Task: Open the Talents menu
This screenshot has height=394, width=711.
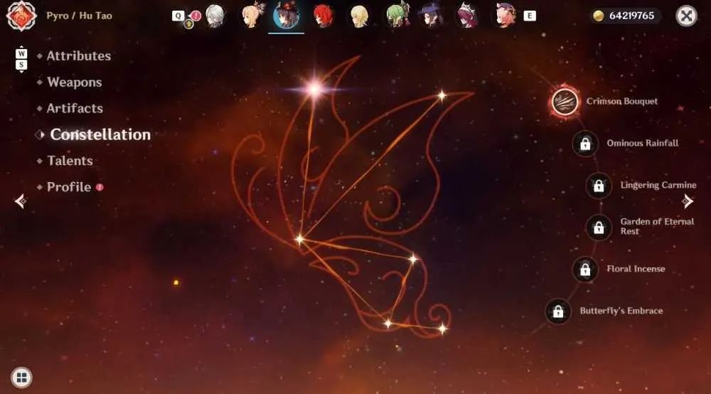Action: click(70, 161)
